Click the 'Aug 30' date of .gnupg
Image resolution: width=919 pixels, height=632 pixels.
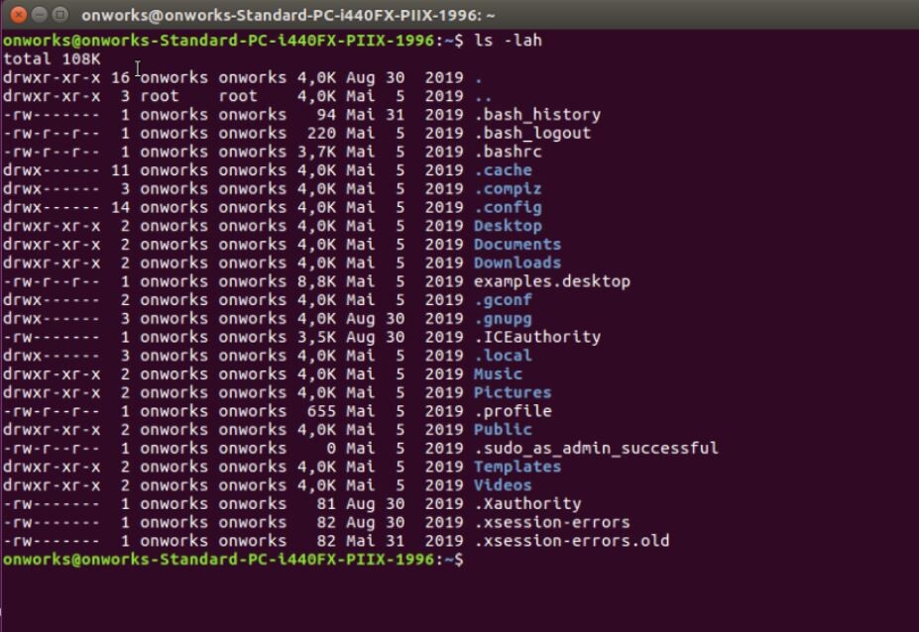(375, 319)
